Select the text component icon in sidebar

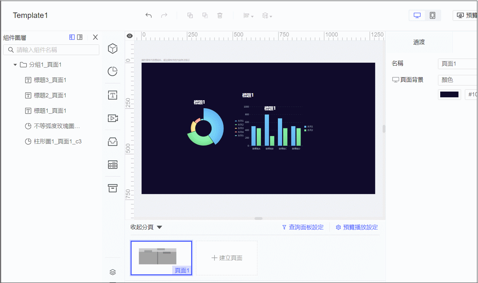click(x=113, y=95)
